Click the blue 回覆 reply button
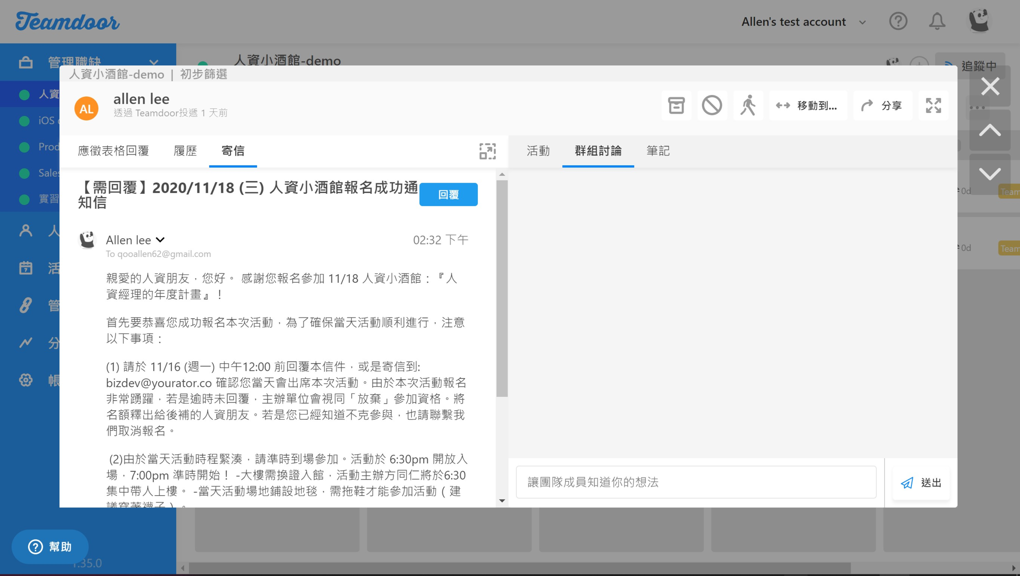The height and width of the screenshot is (576, 1020). [x=448, y=195]
